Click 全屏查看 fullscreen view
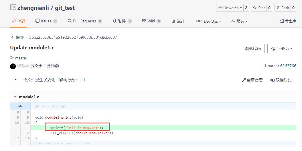 tap(252, 80)
